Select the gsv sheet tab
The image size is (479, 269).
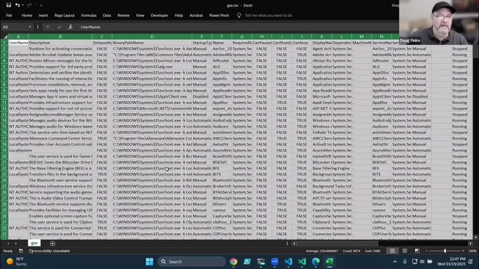pos(35,243)
